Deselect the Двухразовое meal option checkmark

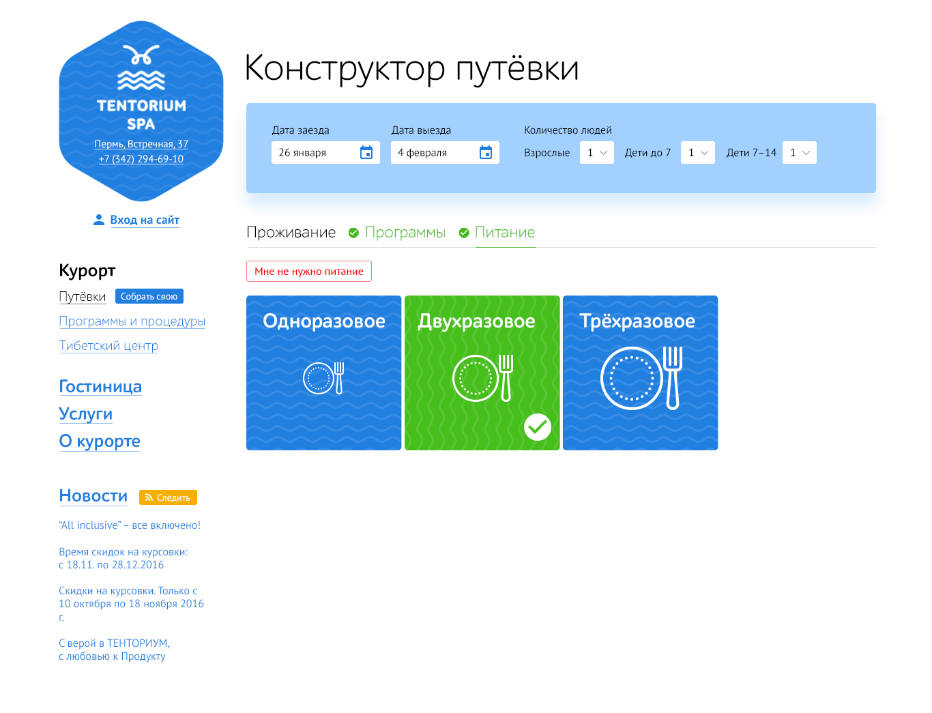point(538,427)
